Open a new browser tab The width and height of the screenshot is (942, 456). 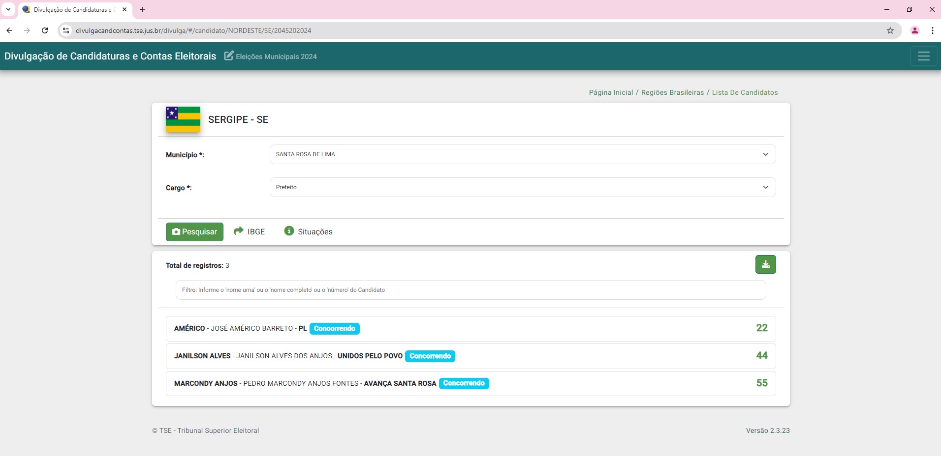[142, 9]
